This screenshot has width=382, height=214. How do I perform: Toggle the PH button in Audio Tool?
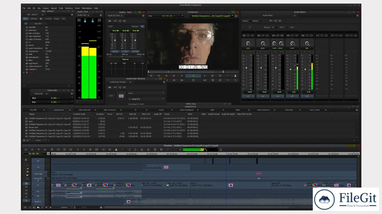[99, 20]
